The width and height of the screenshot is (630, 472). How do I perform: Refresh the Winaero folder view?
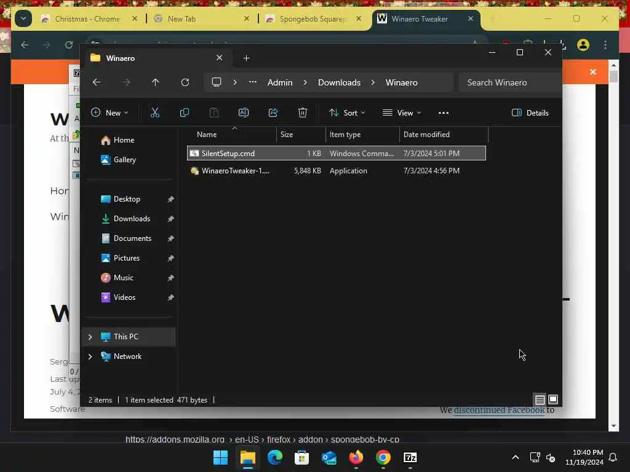click(x=185, y=82)
